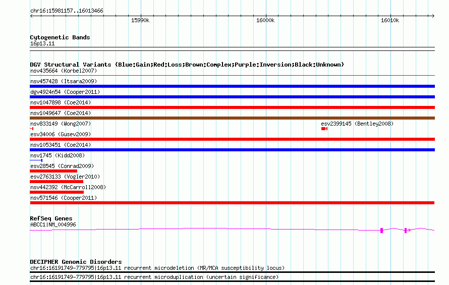Select the nsv571546 (Cooper2011) red loss bar
Screen dimensions: 449x285
(x=232, y=203)
